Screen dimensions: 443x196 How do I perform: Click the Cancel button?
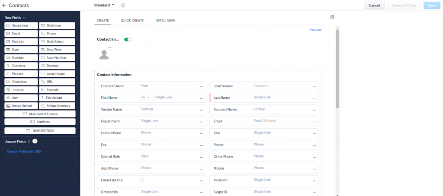pos(374,5)
